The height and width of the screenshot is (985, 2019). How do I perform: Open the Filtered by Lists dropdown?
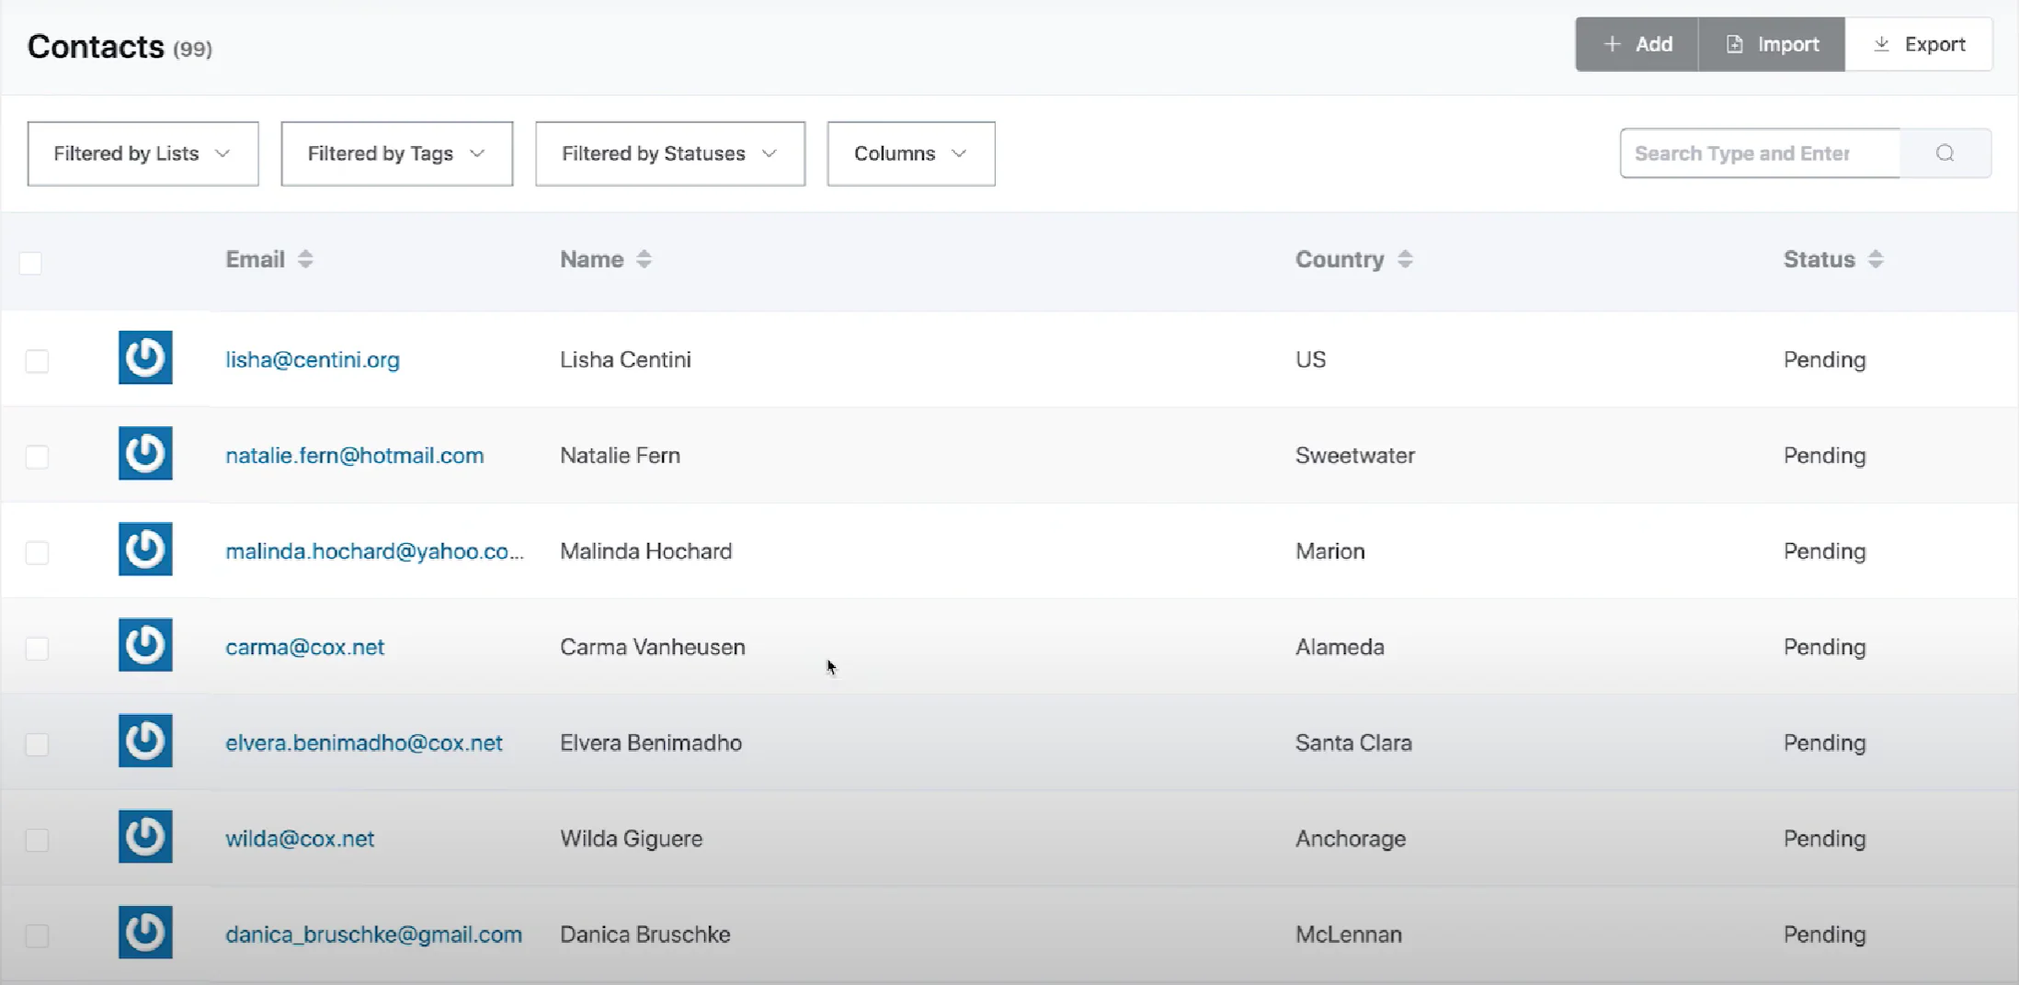(x=142, y=153)
